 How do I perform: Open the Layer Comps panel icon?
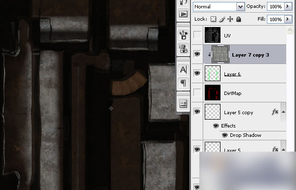(x=183, y=103)
